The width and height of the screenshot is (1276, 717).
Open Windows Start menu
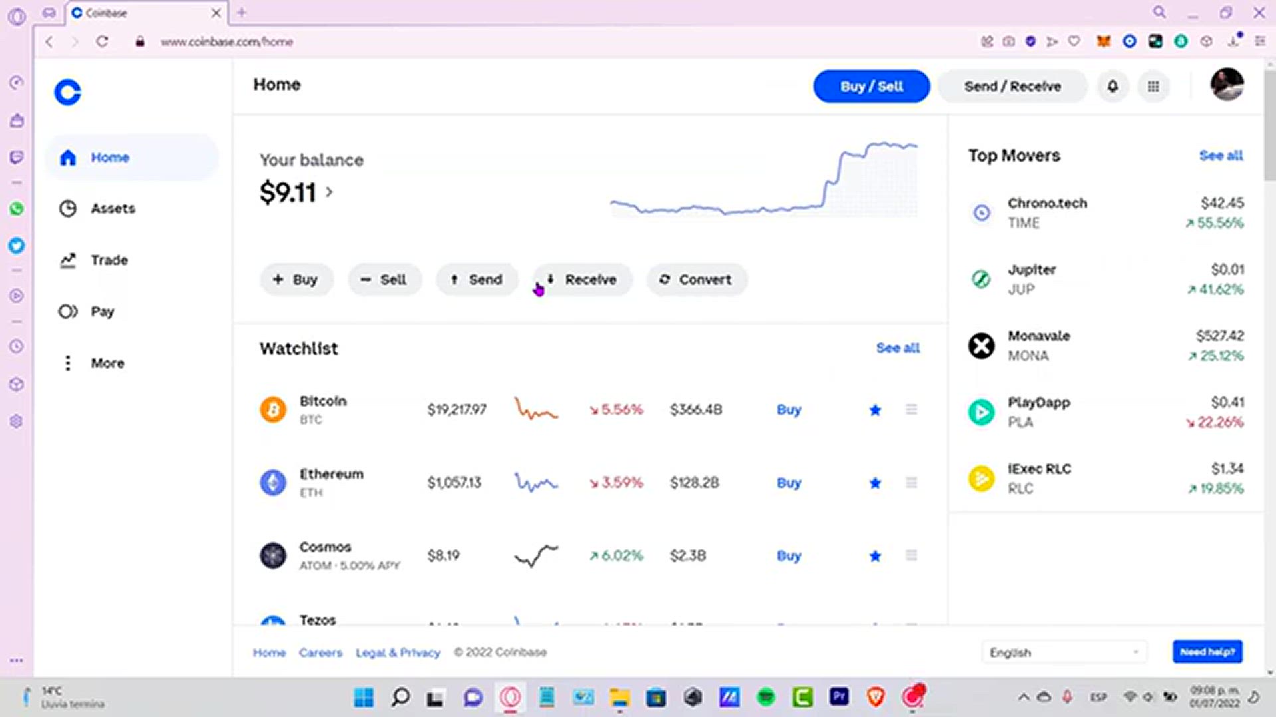(x=364, y=697)
